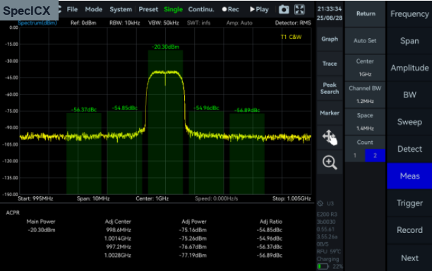Click the RFU 59°C temperature status
432x271 pixels.
tap(329, 251)
